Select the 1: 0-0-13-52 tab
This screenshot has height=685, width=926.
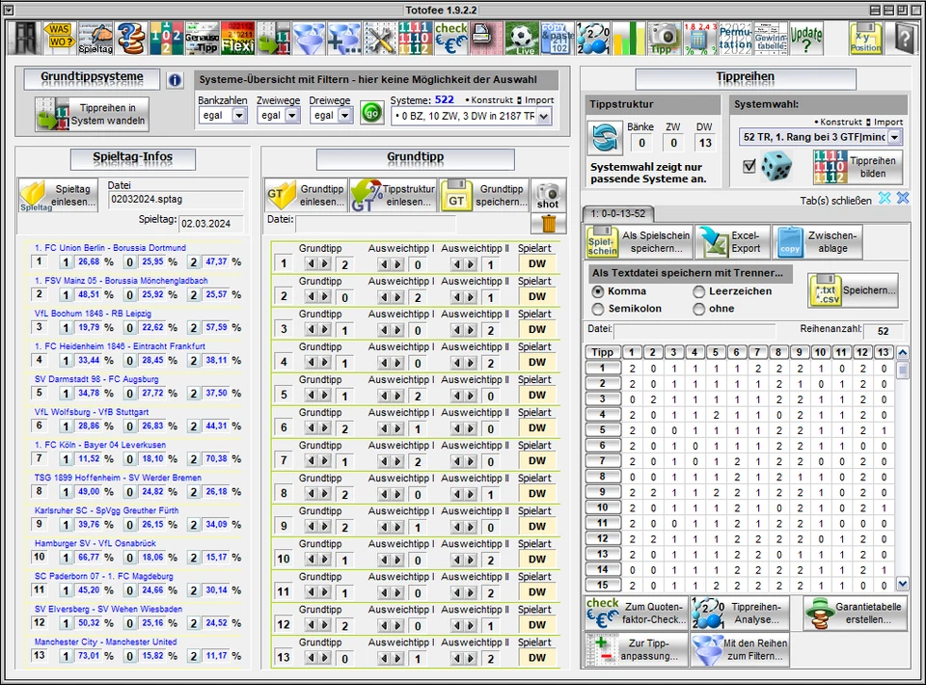(618, 212)
